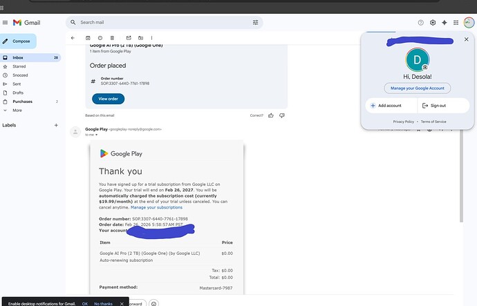
Task: Click the email pane vertical scrollbar
Action: (461, 176)
